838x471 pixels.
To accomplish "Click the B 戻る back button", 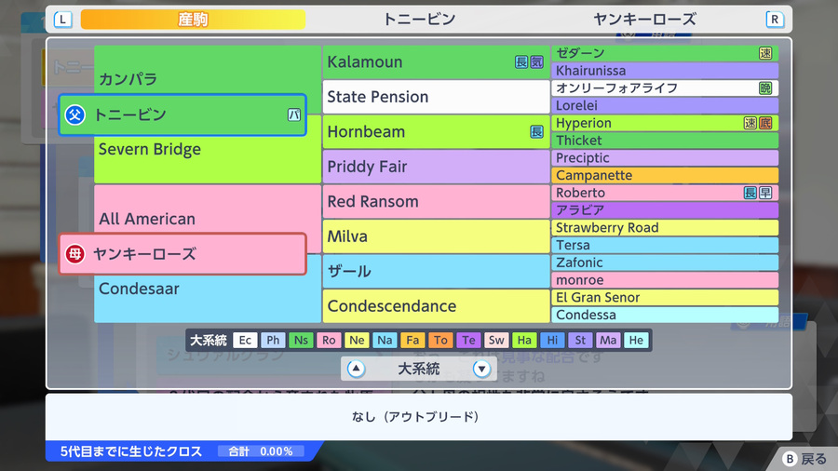I will (x=804, y=459).
